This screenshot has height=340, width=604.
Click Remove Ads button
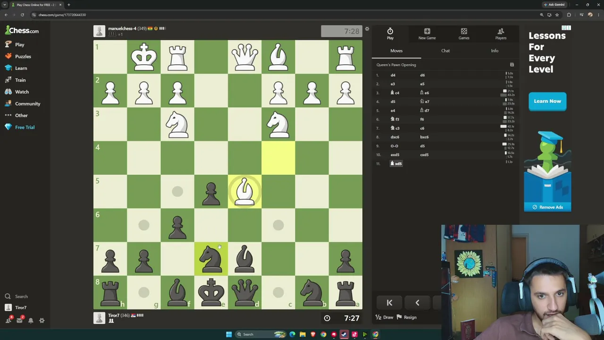point(547,207)
